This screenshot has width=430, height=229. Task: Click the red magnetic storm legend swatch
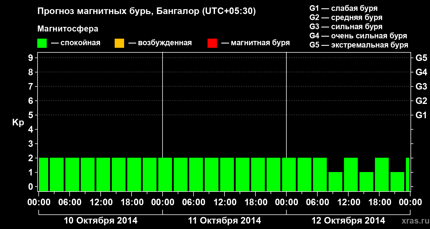pyautogui.click(x=212, y=43)
